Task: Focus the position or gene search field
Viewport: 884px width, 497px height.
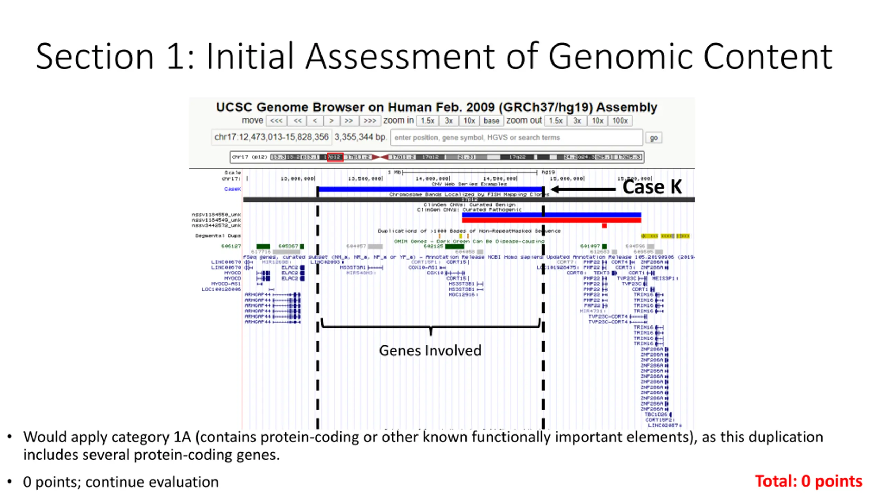Action: pyautogui.click(x=516, y=138)
